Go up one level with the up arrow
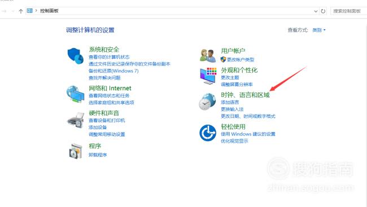 point(20,11)
